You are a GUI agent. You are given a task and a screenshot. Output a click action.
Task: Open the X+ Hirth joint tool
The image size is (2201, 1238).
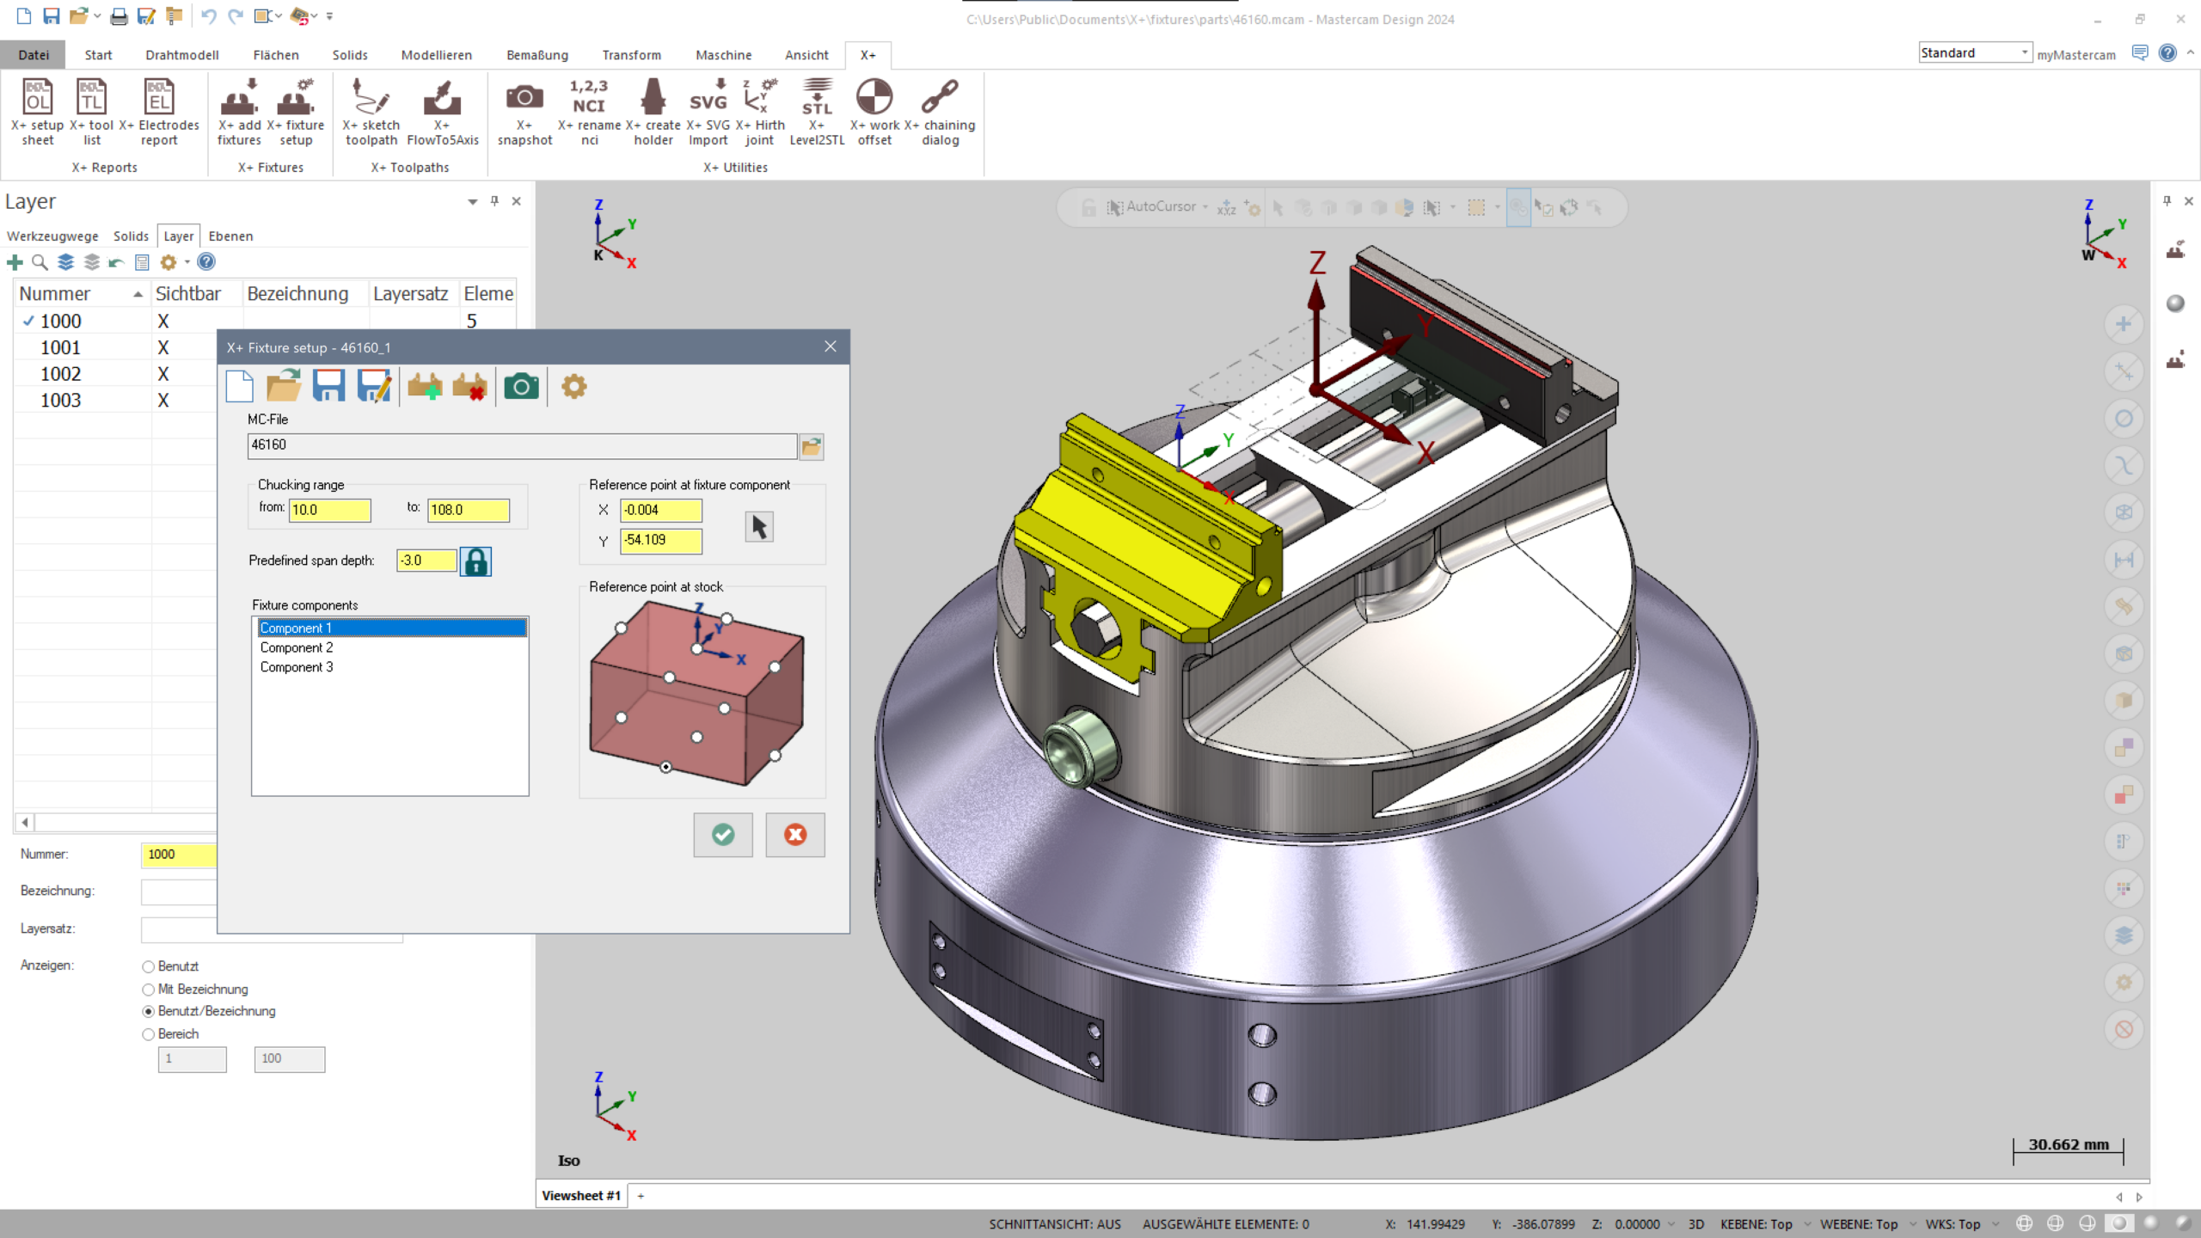pyautogui.click(x=760, y=113)
